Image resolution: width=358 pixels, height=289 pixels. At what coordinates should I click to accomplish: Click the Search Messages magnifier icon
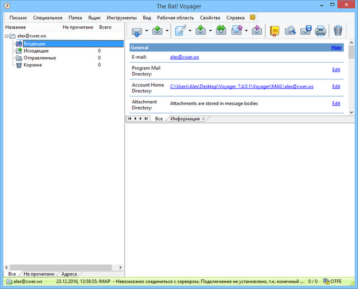[x=290, y=31]
